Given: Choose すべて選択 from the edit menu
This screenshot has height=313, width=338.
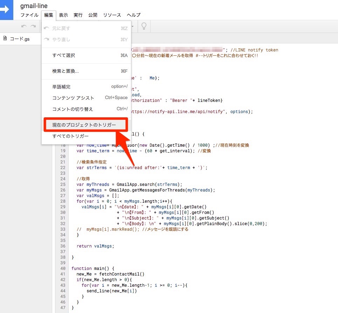Looking at the screenshot, I should [63, 55].
